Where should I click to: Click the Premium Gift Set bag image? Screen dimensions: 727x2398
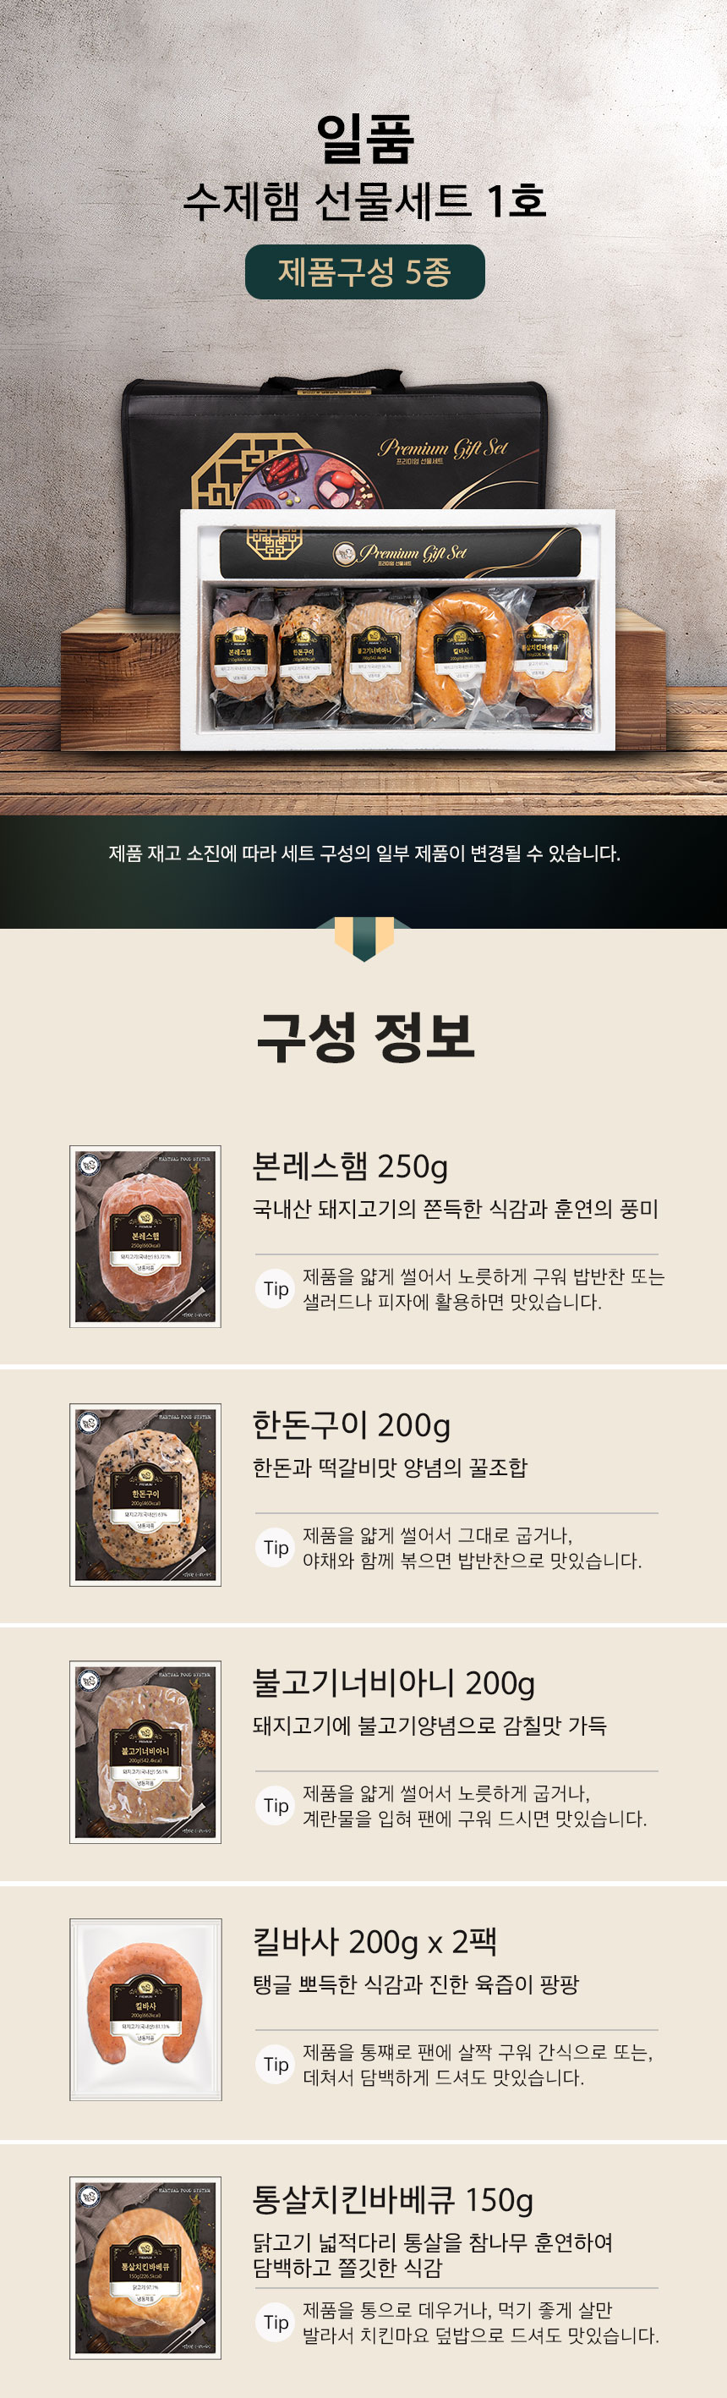tap(335, 443)
